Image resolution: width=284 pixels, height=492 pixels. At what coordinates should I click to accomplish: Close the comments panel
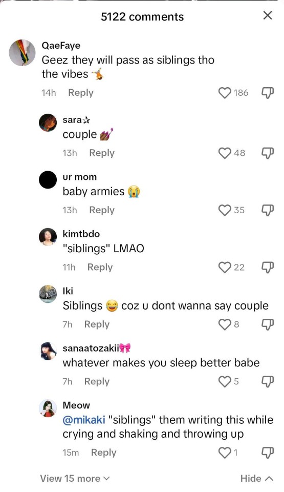click(x=268, y=15)
